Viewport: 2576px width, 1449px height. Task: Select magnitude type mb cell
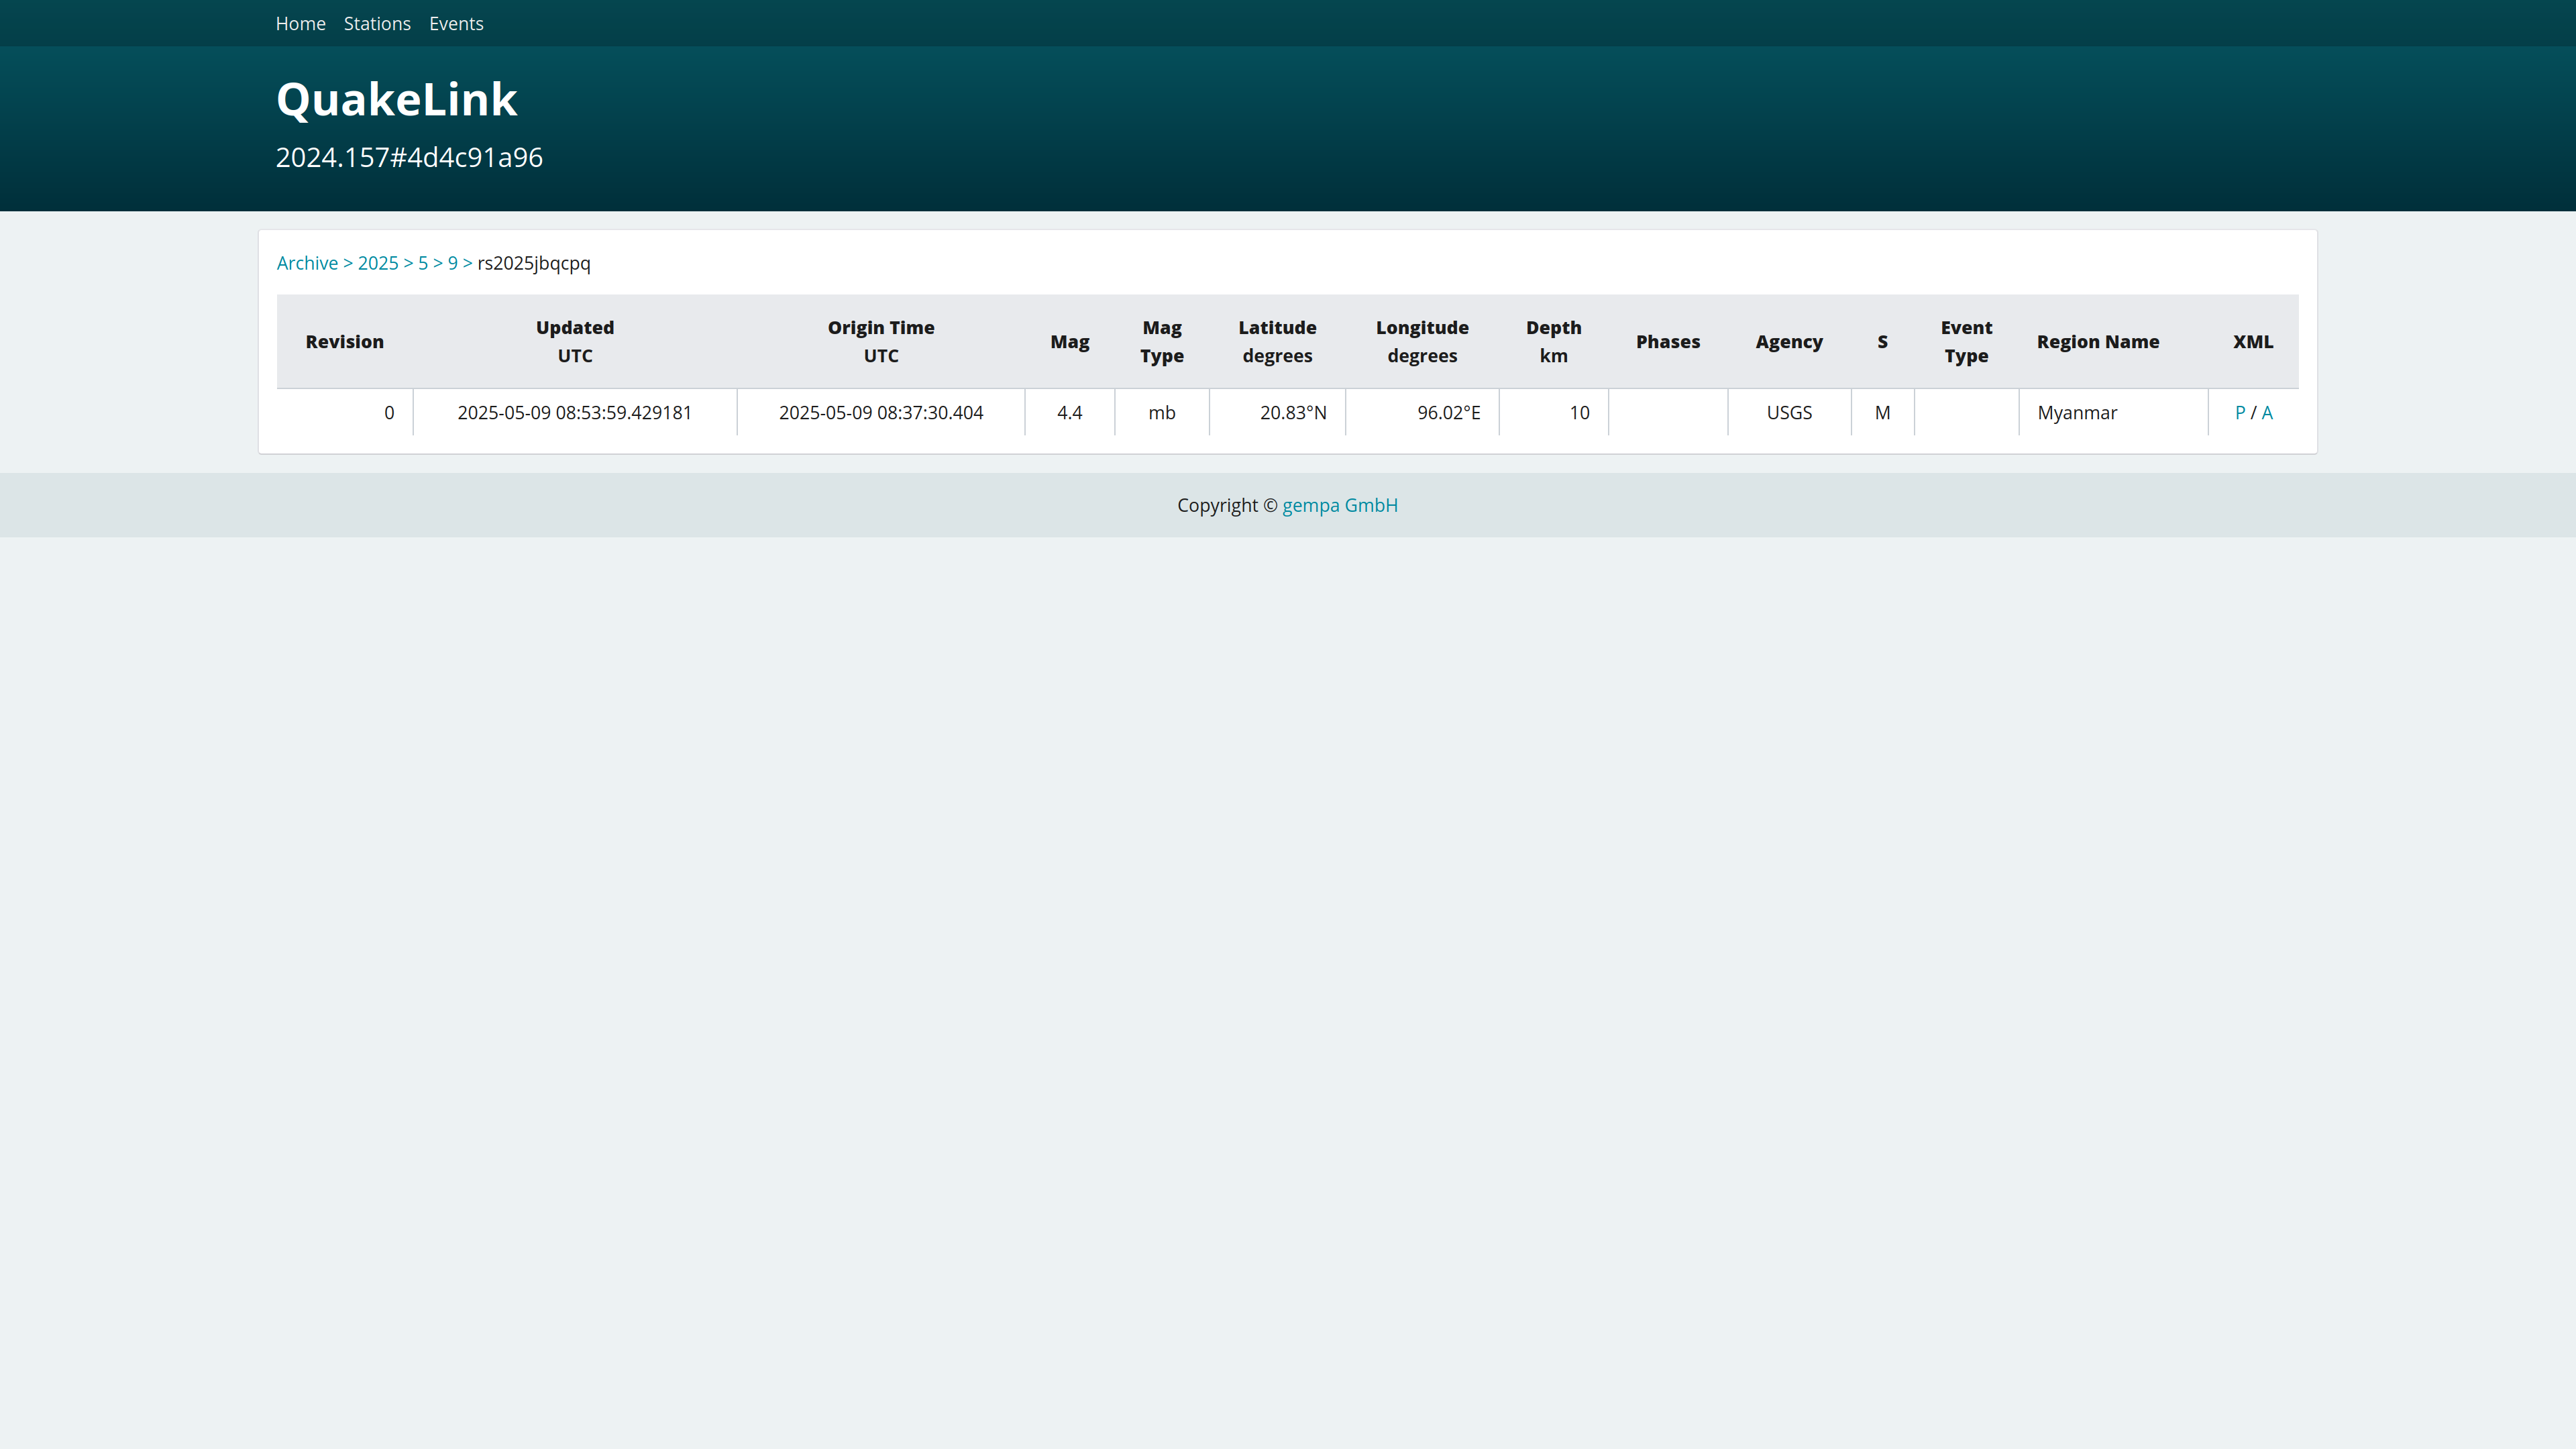[1162, 412]
